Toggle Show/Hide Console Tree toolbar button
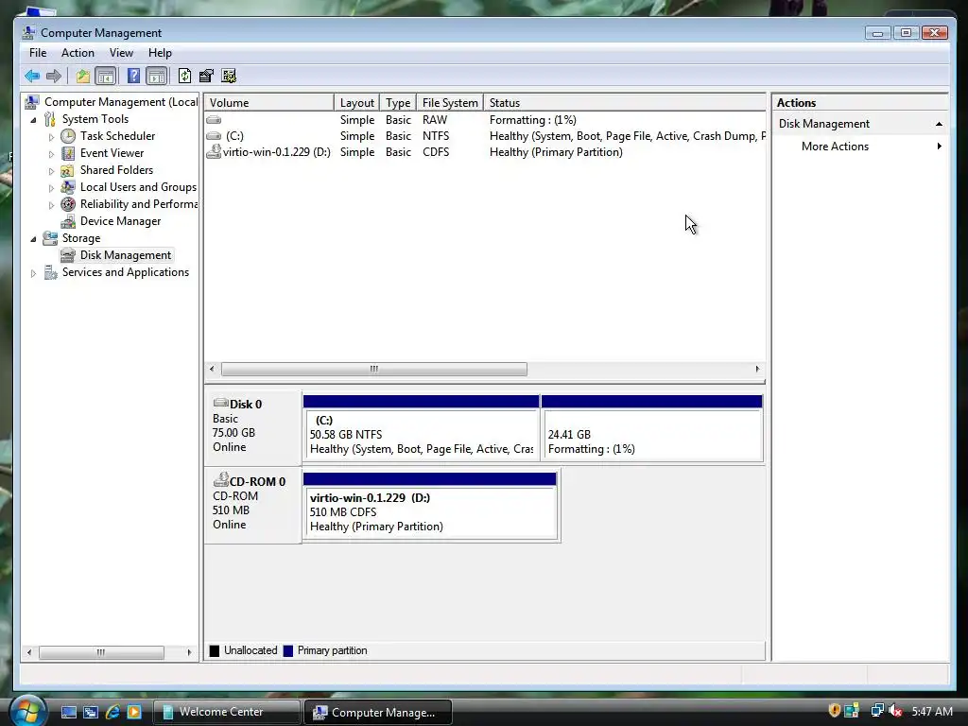This screenshot has height=726, width=968. (x=106, y=76)
